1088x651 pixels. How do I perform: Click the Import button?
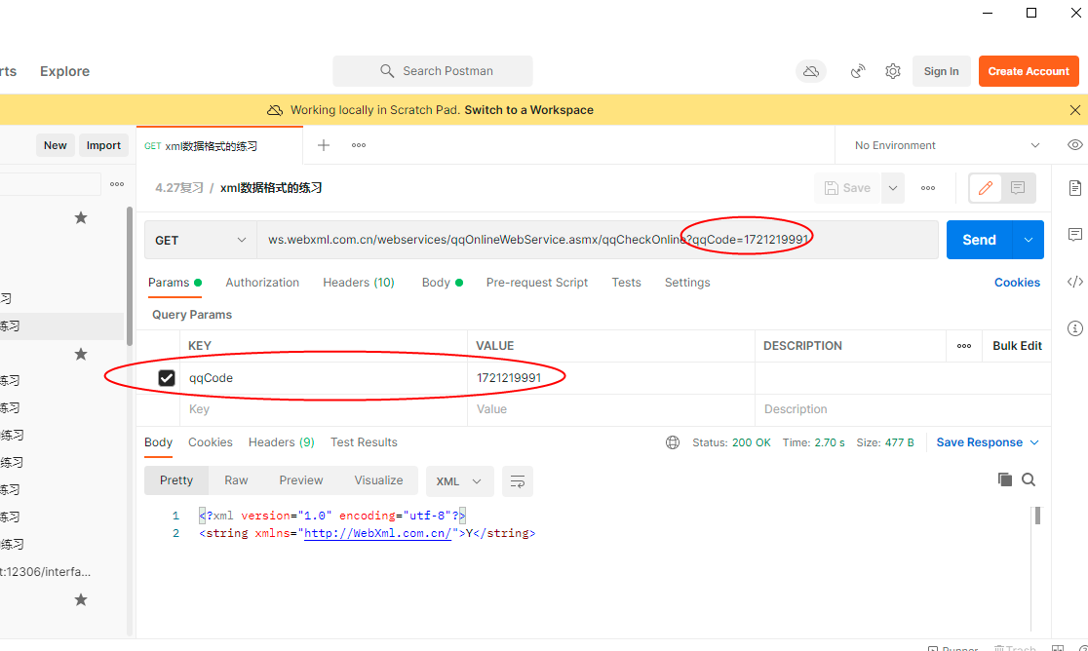[x=103, y=145]
